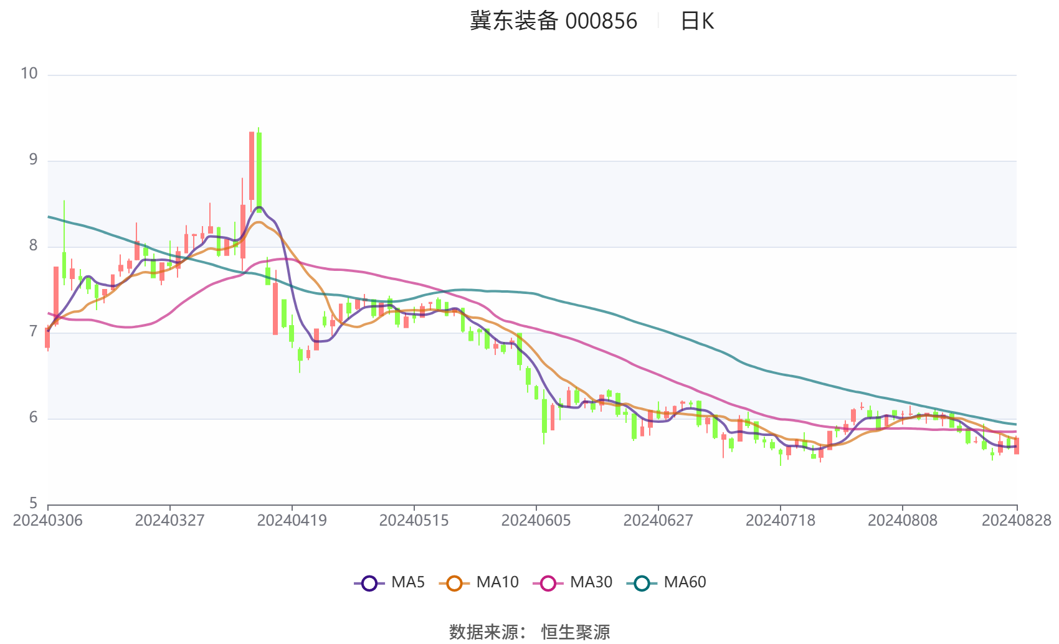Click the 20240718 x-axis date label
The width and height of the screenshot is (1059, 644).
781,521
